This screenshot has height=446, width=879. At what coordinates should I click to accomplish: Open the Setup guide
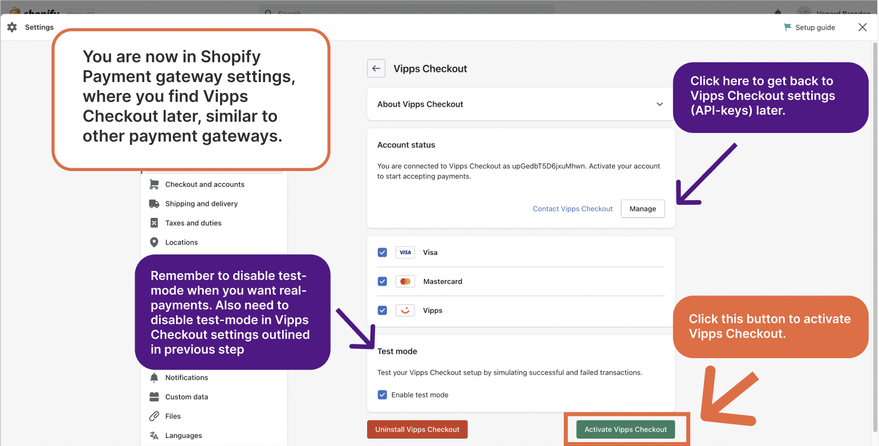pyautogui.click(x=809, y=27)
